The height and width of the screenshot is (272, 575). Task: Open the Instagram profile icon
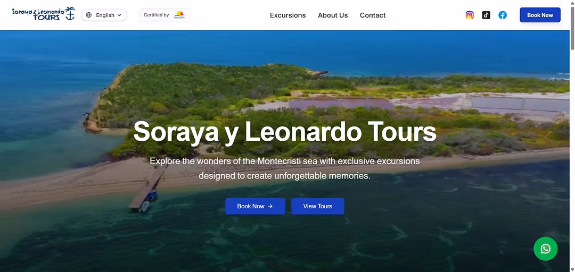470,15
